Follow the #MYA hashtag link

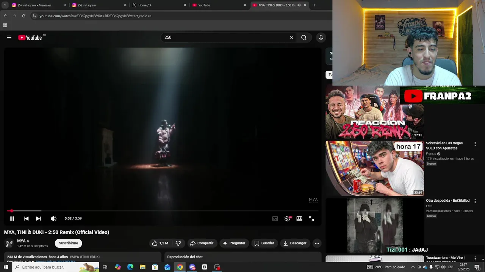pos(74,257)
